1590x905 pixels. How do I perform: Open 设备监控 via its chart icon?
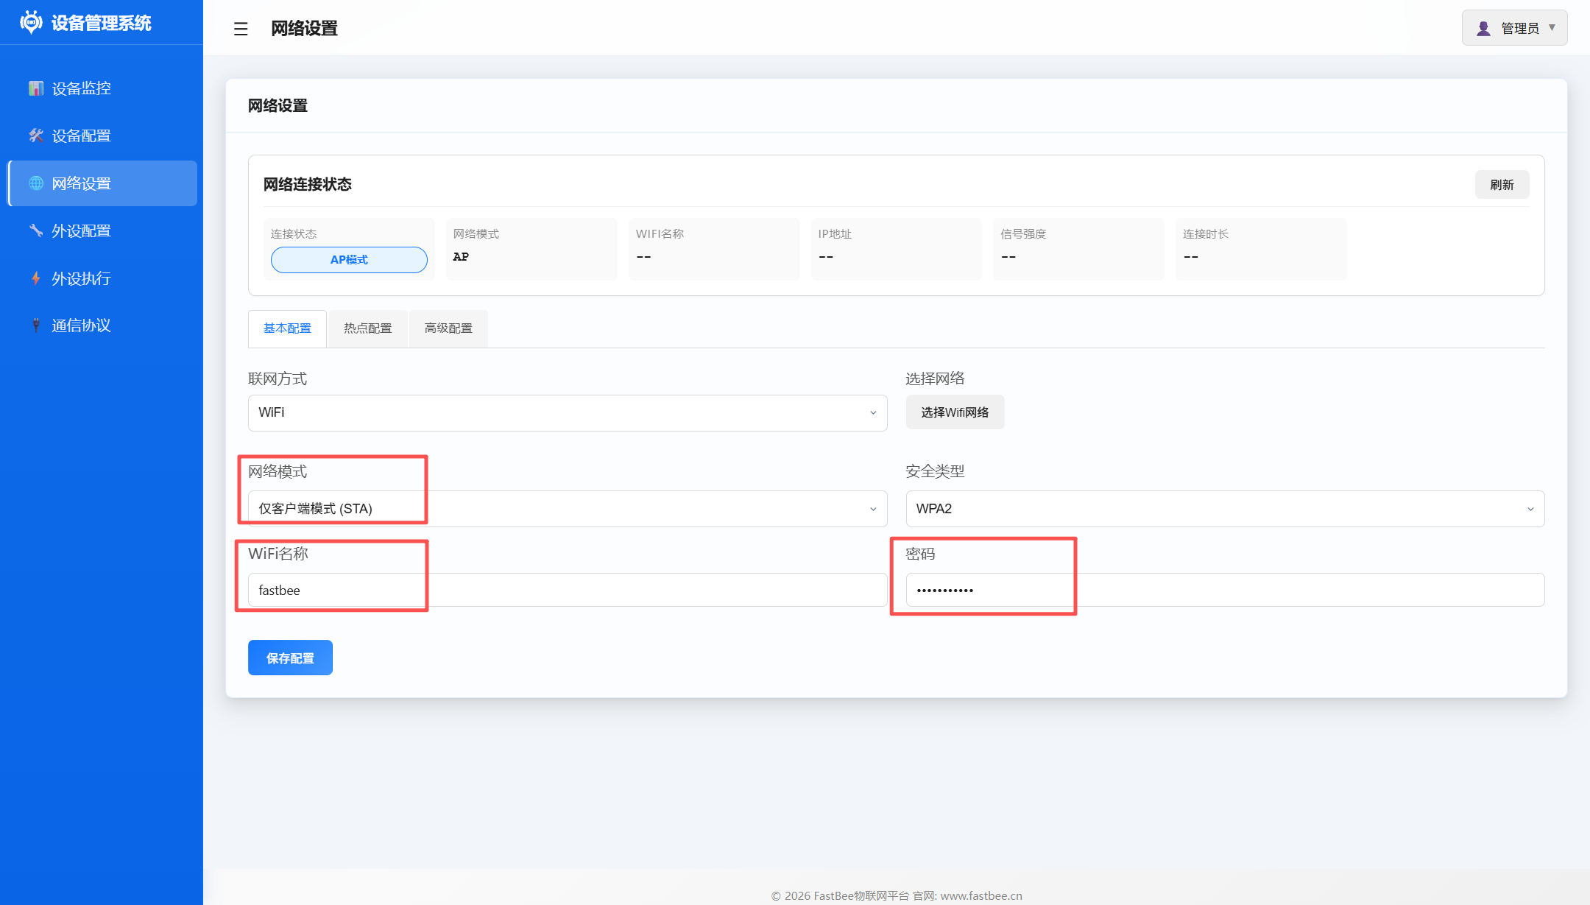tap(36, 88)
